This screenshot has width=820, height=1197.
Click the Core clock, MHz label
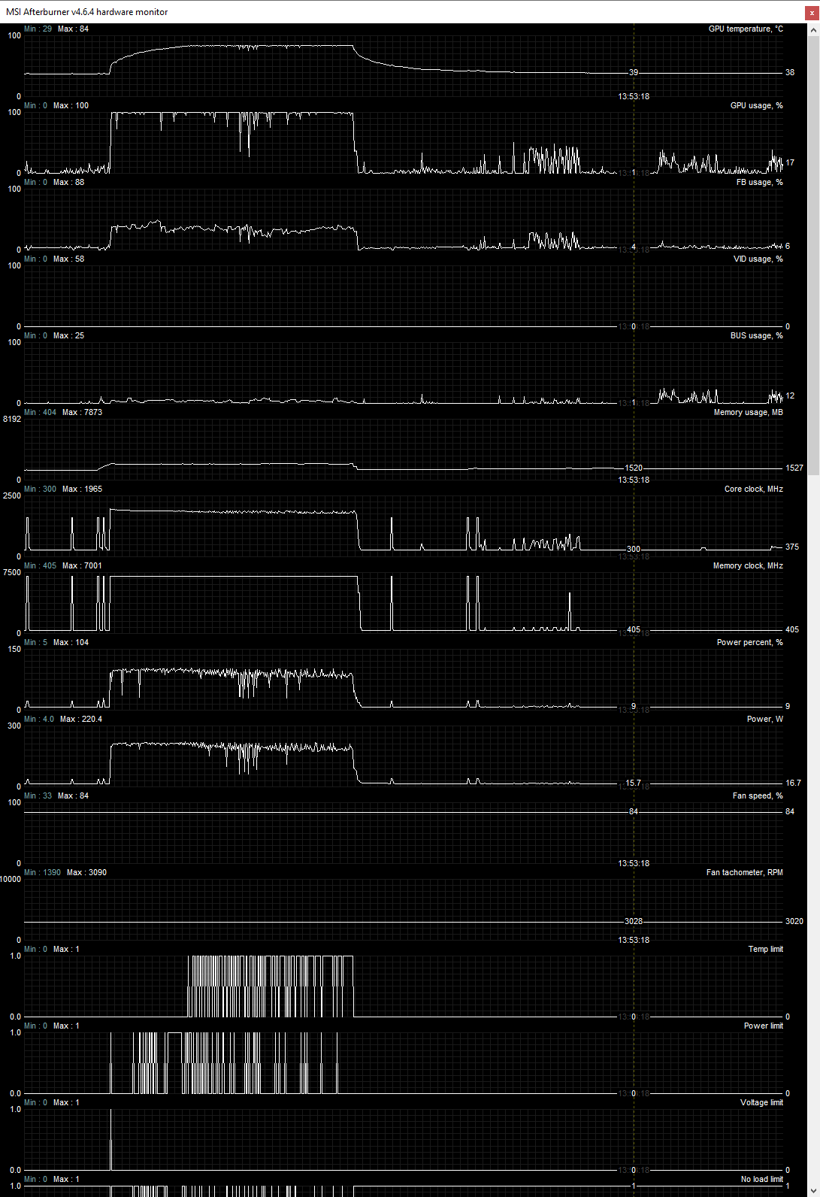click(753, 489)
